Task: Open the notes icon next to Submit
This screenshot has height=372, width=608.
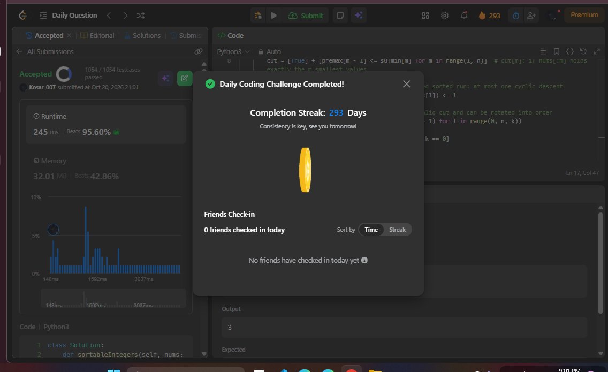Action: (340, 16)
